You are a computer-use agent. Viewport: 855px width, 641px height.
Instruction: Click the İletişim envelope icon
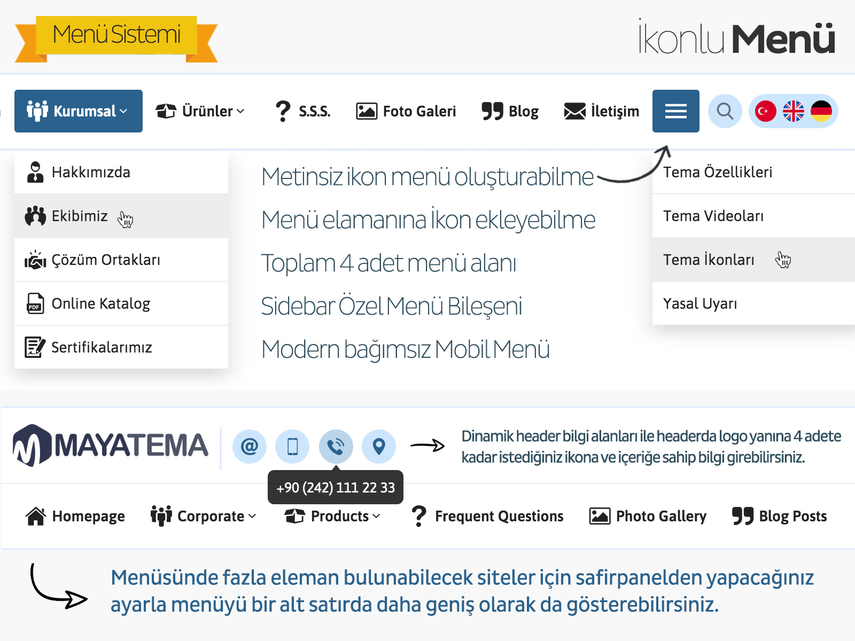575,111
